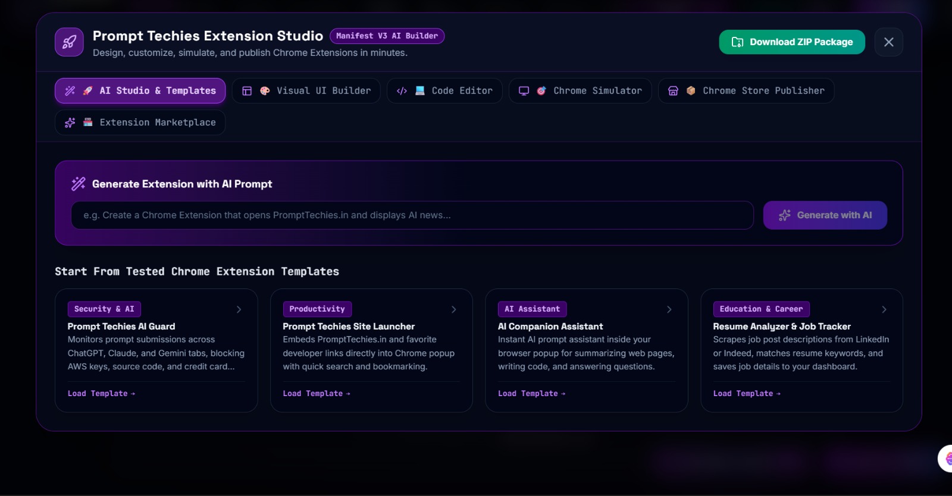Load the Prompt Techies AI Guard template

point(101,394)
